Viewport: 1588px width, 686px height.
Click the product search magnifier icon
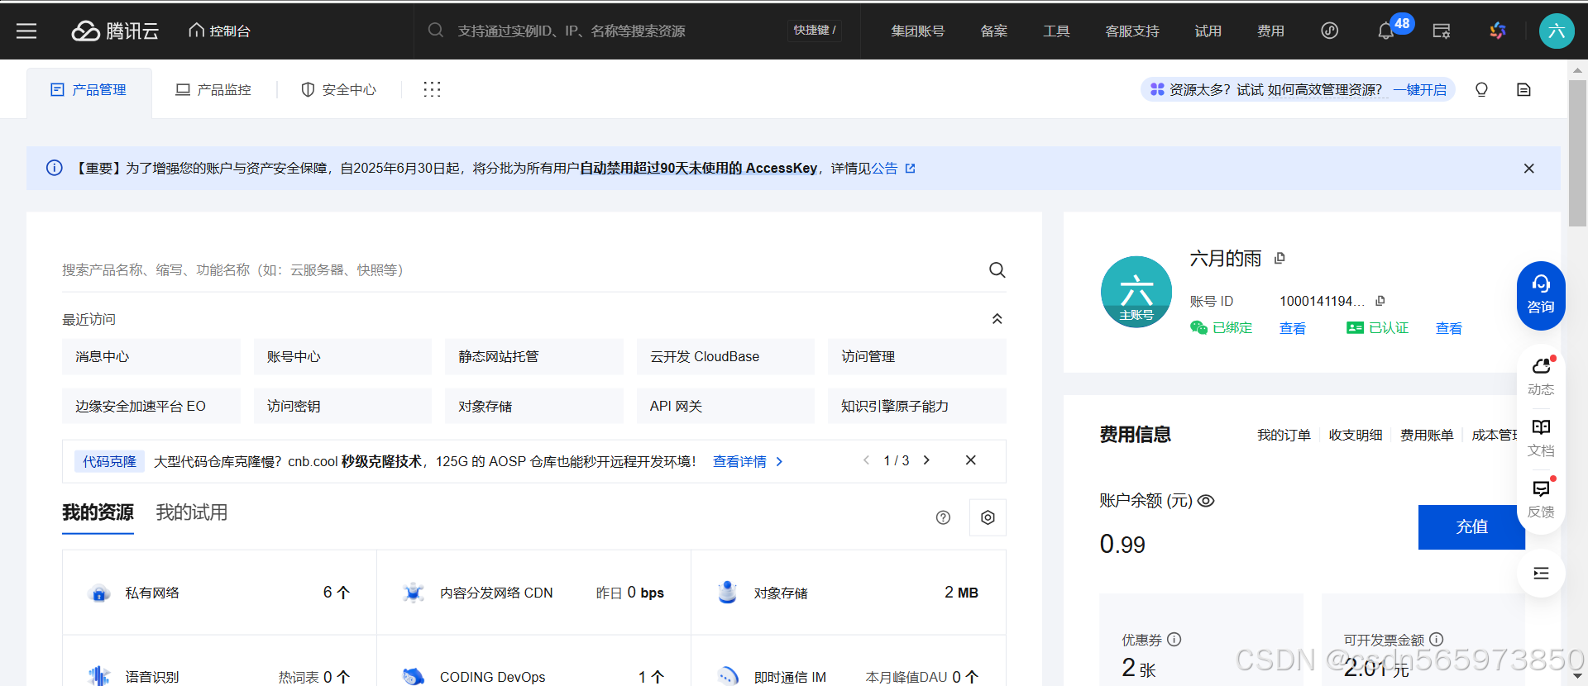(997, 270)
